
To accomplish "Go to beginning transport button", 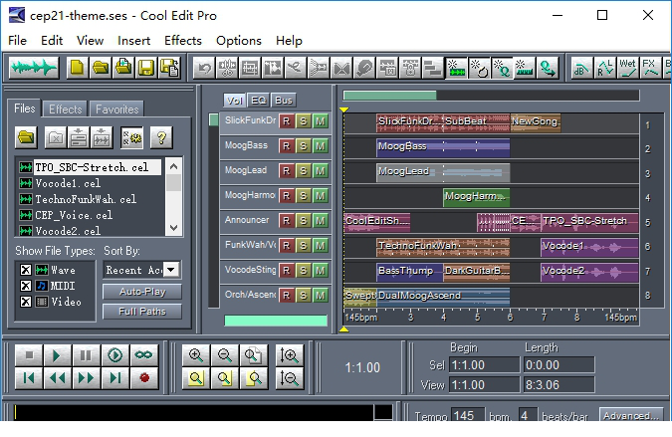I will pyautogui.click(x=29, y=378).
